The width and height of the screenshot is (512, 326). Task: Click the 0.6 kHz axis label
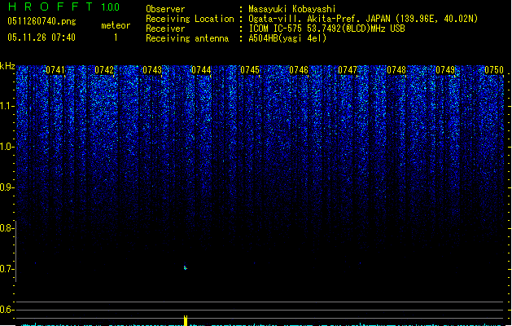[7, 310]
